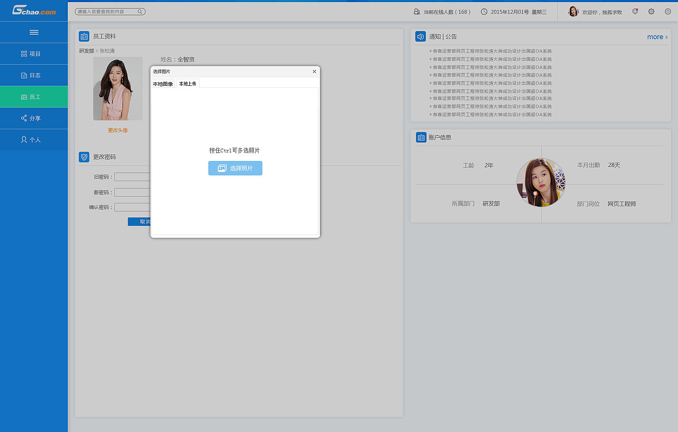Click the 员工资料 panel badge icon
The height and width of the screenshot is (432, 678).
[84, 37]
